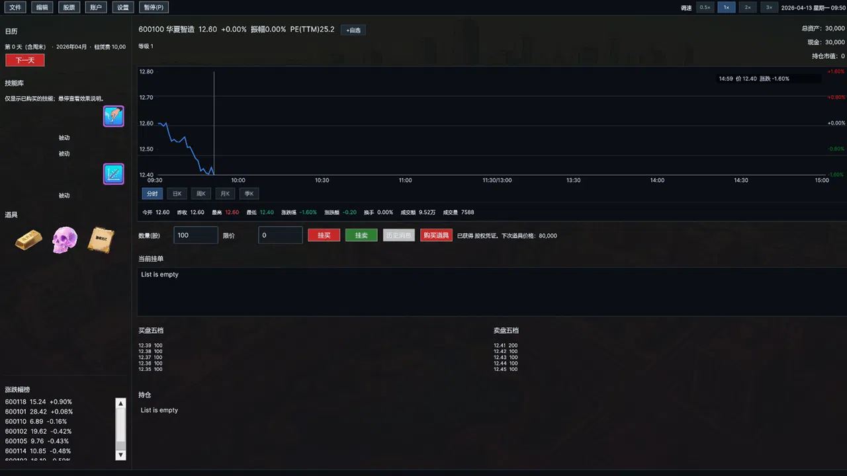Open the 股票 menu
Screen dimensions: 847x476
pyautogui.click(x=69, y=7)
